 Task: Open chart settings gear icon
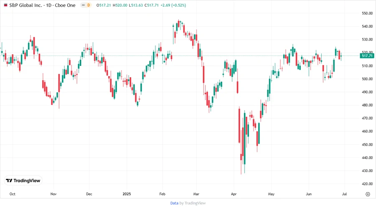click(368, 194)
